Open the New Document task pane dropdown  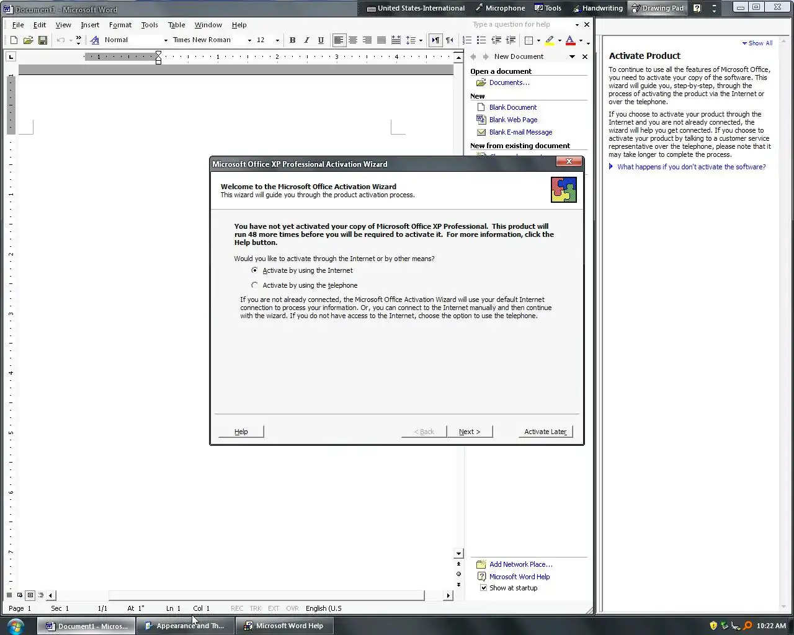click(573, 56)
